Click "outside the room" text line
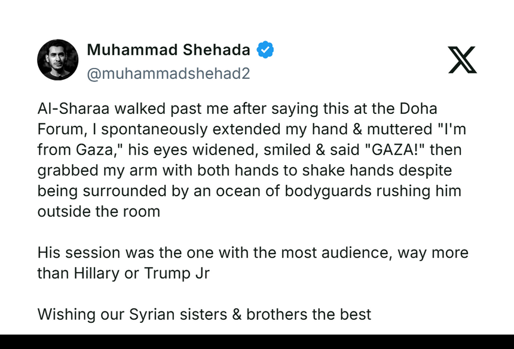Viewport: 514px width, 349px height. pos(99,211)
